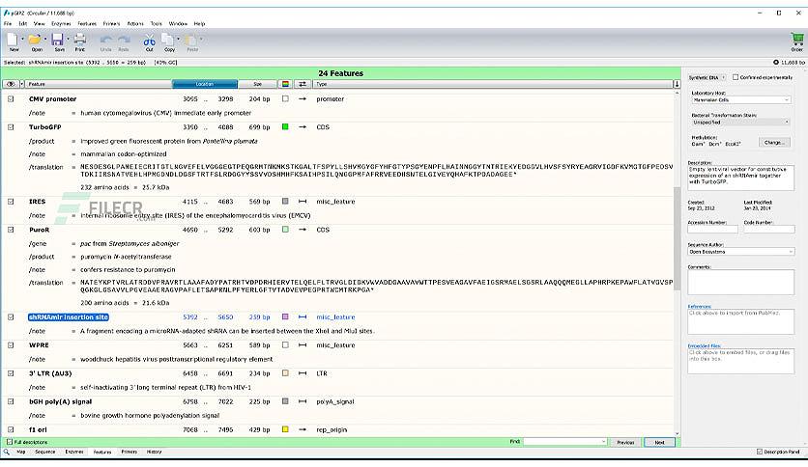Screen dimensions: 808x467
Task: Click the directionality icon in WPRE row
Action: [303, 345]
